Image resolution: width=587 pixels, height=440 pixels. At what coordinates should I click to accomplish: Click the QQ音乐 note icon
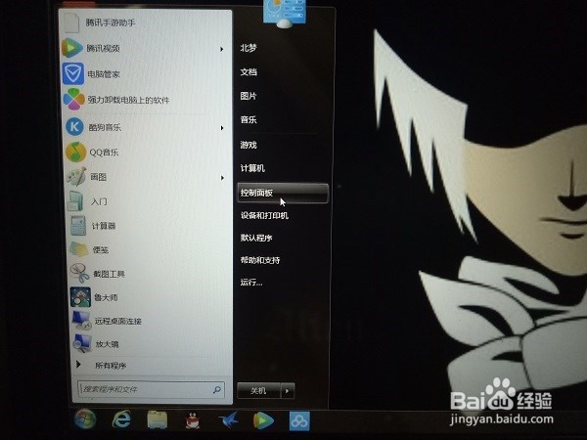76,152
